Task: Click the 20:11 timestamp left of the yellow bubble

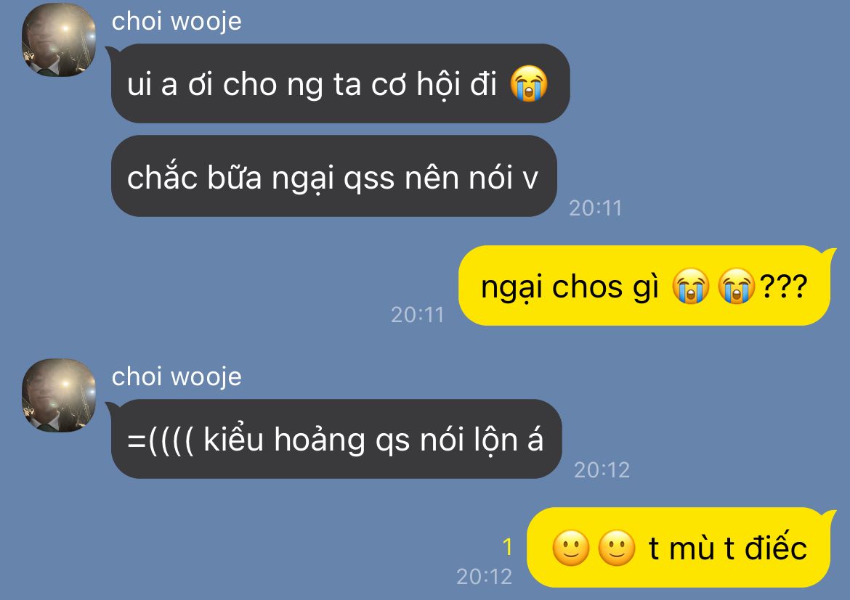Action: tap(418, 315)
